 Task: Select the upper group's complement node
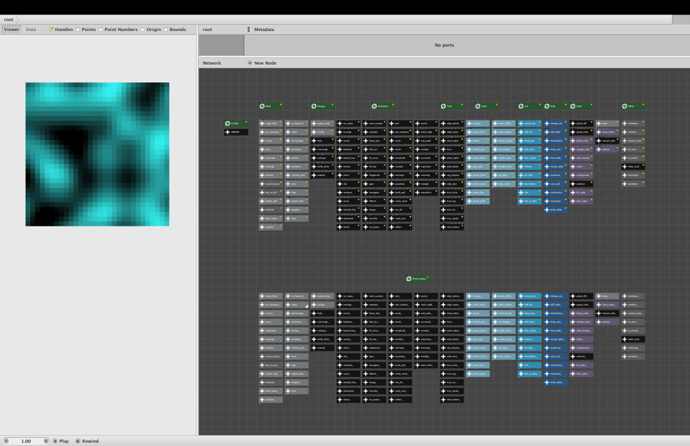581,175
